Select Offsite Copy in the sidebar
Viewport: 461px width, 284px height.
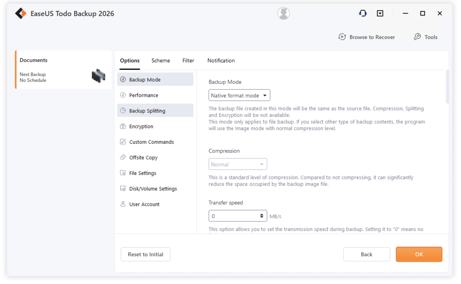(155, 158)
